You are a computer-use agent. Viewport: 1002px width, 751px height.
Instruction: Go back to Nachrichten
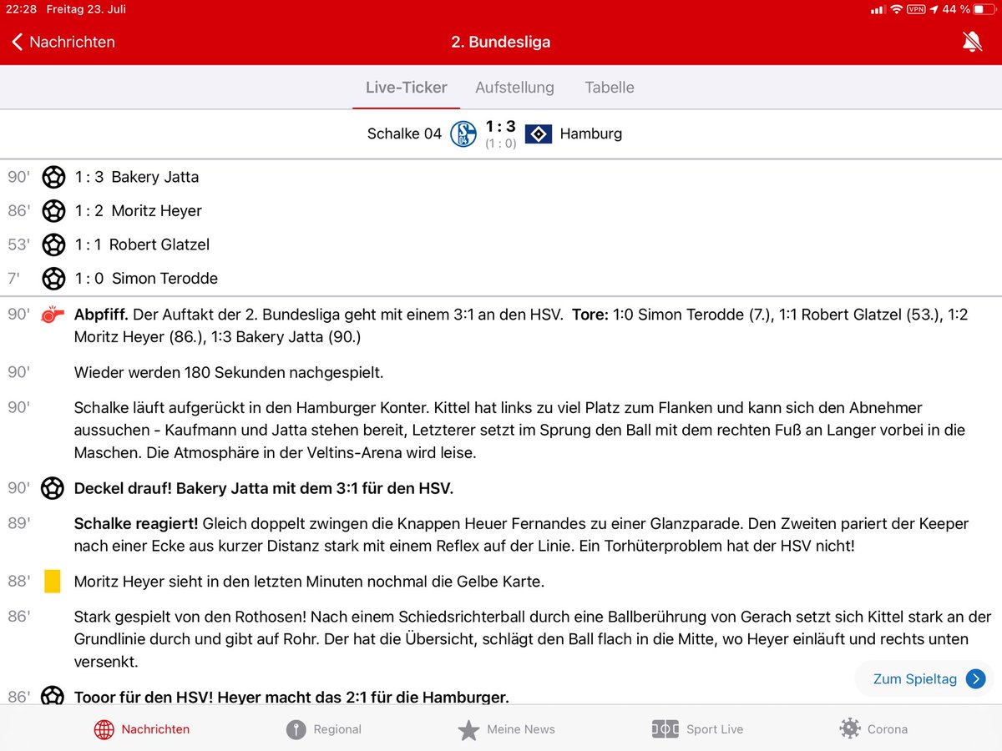tap(63, 41)
